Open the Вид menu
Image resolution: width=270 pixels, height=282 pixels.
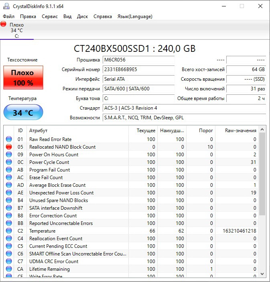(67, 16)
